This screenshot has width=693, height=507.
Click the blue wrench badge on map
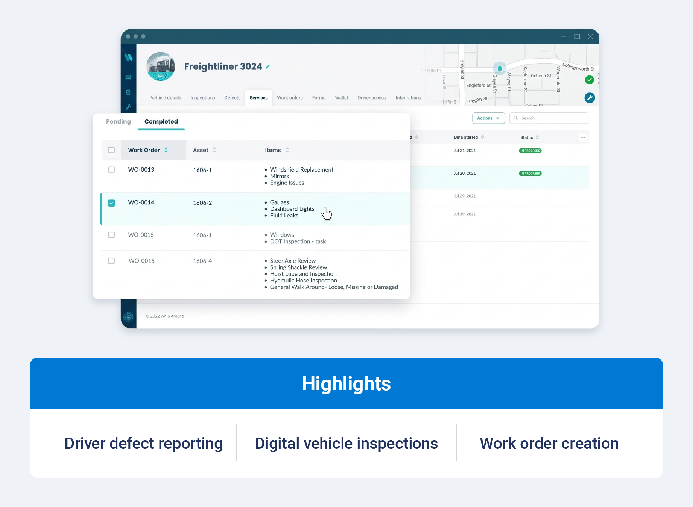point(590,98)
